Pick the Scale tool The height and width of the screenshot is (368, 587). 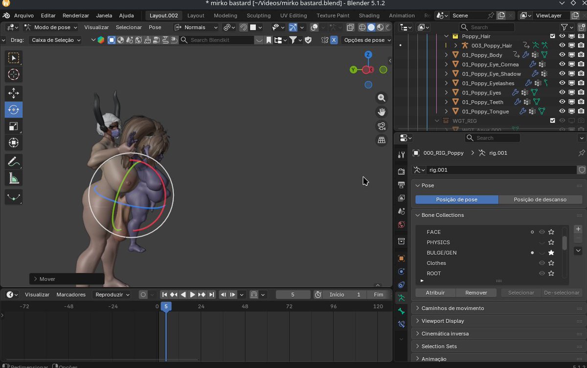point(14,127)
